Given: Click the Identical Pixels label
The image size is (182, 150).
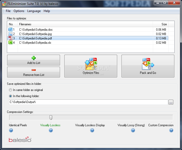Looking at the screenshot, I should click(x=18, y=125).
